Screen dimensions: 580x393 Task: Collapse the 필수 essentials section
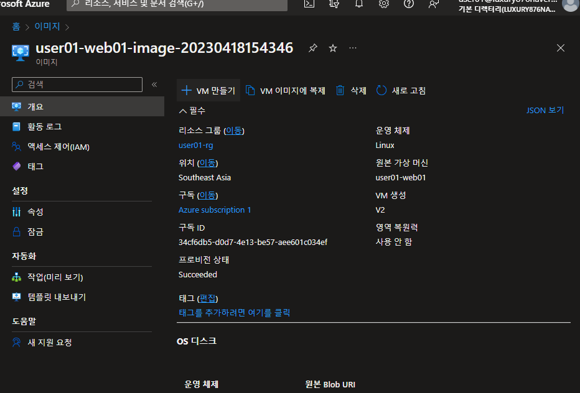(x=192, y=111)
